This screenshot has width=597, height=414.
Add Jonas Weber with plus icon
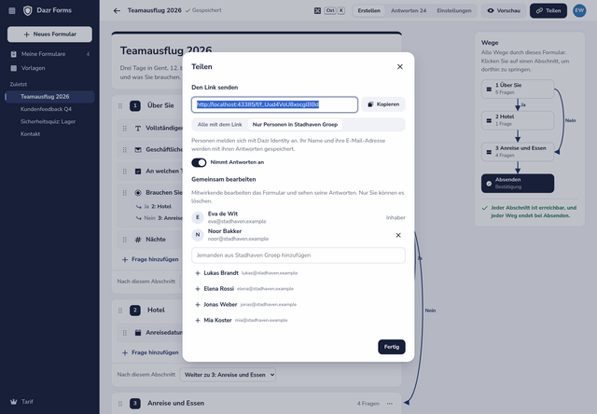[x=198, y=305]
